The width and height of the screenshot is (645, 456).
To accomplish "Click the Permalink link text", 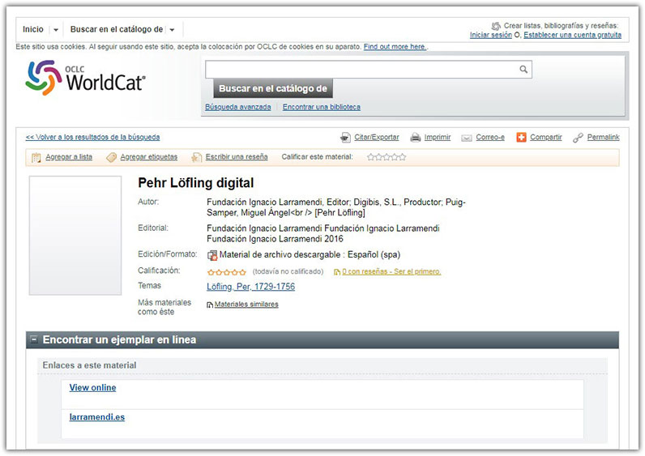I will (x=603, y=137).
